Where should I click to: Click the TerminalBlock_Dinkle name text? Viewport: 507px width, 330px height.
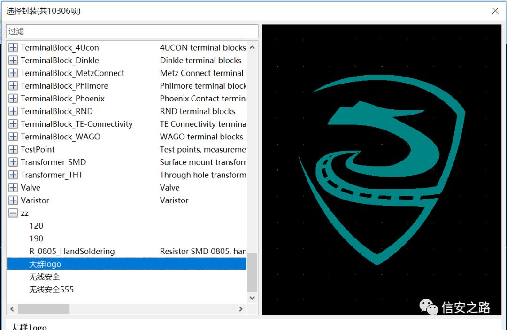tap(60, 61)
